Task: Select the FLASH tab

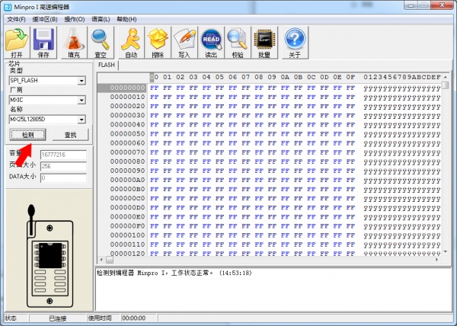Action: pos(106,66)
